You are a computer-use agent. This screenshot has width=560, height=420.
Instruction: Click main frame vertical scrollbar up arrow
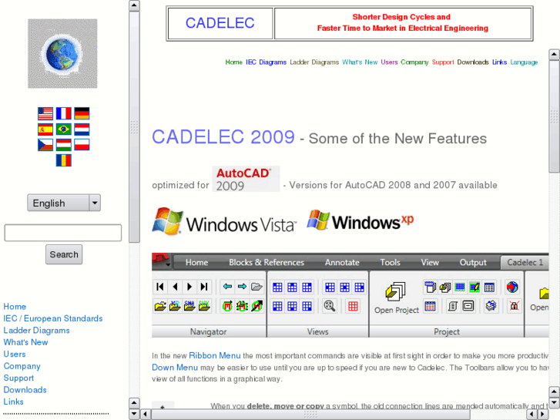click(x=554, y=55)
